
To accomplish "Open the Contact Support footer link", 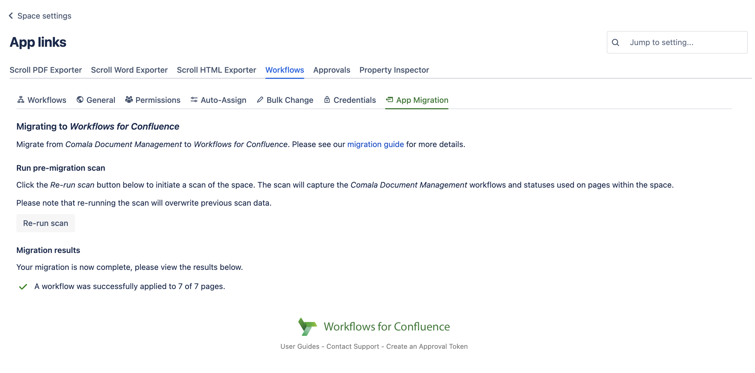I will pyautogui.click(x=353, y=346).
